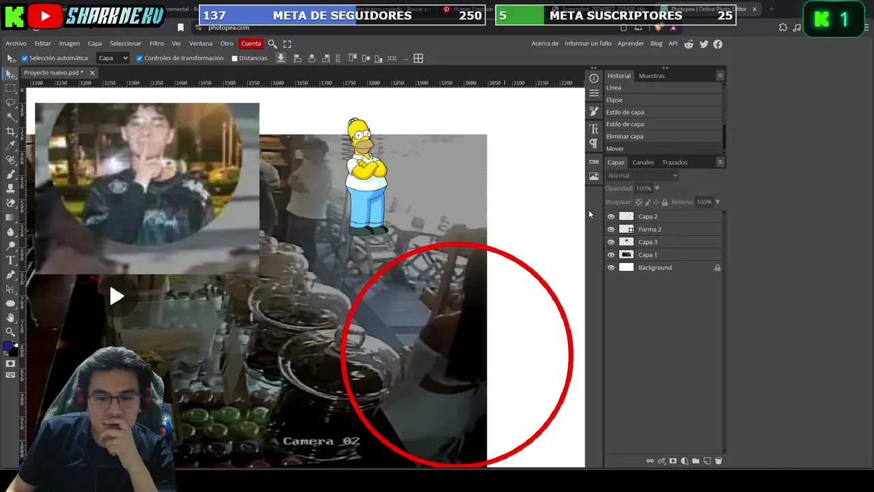This screenshot has width=874, height=492.
Task: Select the Crop tool
Action: (x=10, y=131)
